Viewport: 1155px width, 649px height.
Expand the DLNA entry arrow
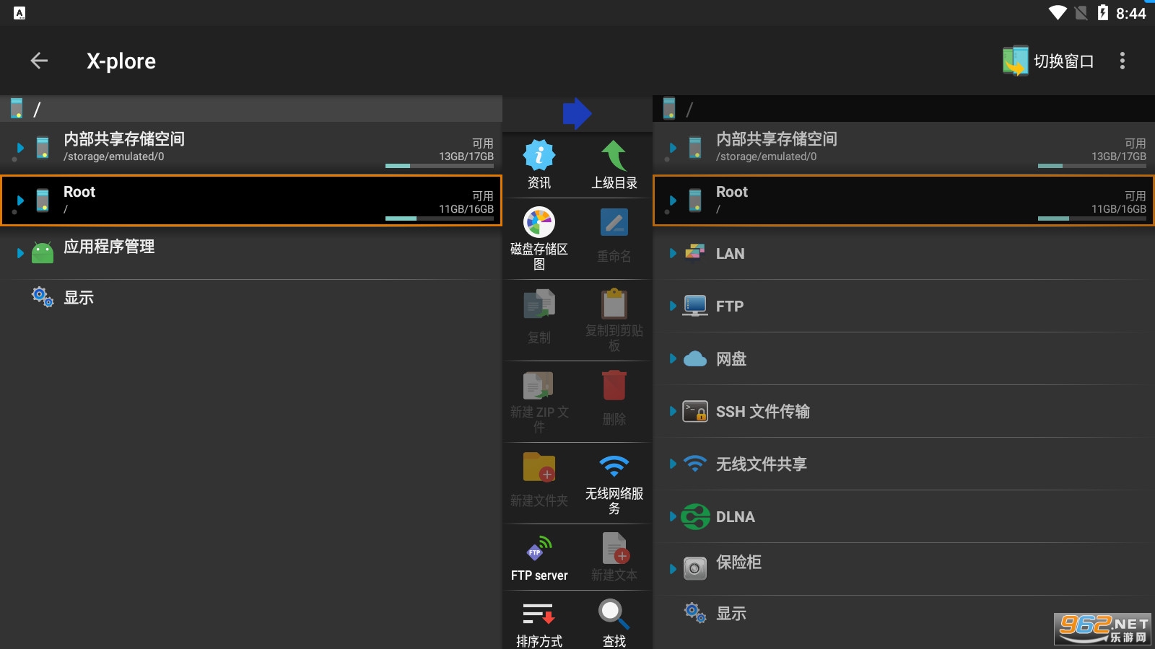673,516
